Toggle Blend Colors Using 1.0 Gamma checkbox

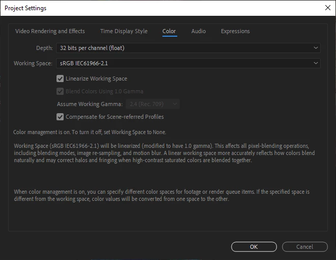pyautogui.click(x=60, y=91)
